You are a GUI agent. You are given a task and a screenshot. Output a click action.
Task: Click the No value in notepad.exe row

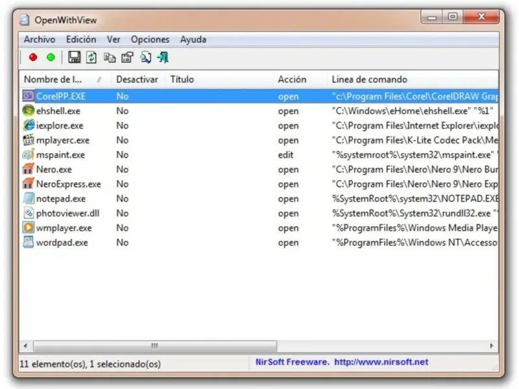tap(122, 198)
